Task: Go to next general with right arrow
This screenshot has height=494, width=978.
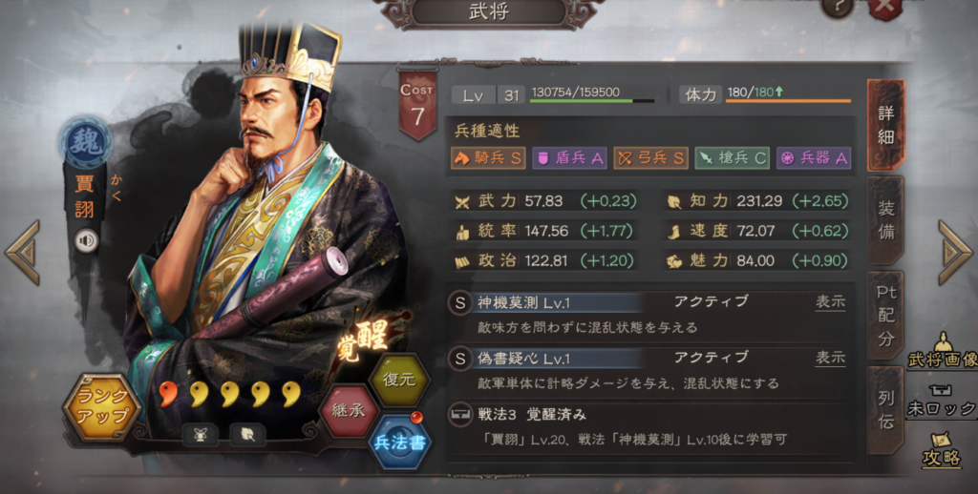Action: tap(955, 253)
